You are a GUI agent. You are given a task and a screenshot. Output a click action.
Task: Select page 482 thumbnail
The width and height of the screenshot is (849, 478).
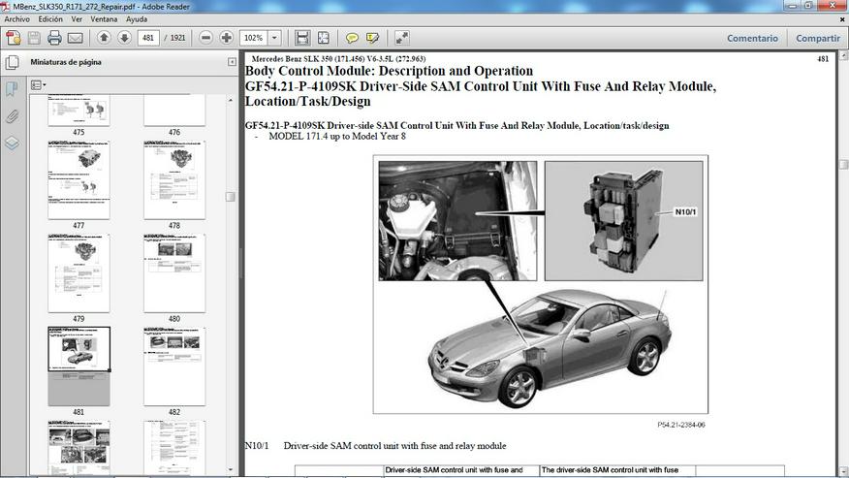point(174,366)
